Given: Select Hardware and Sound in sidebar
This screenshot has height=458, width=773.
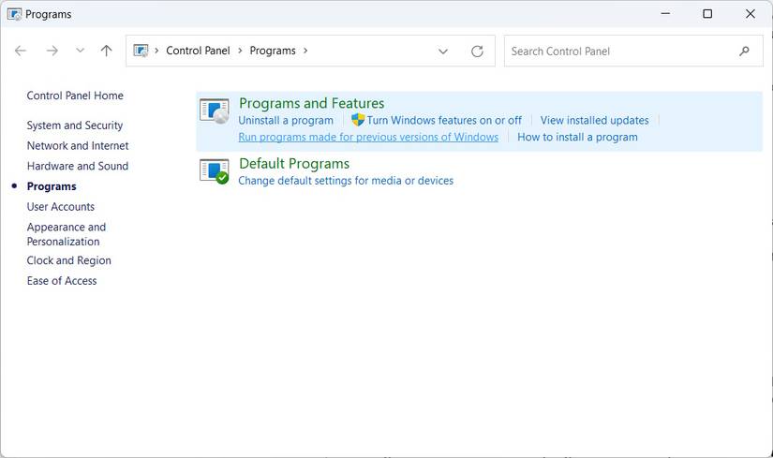Looking at the screenshot, I should coord(78,166).
